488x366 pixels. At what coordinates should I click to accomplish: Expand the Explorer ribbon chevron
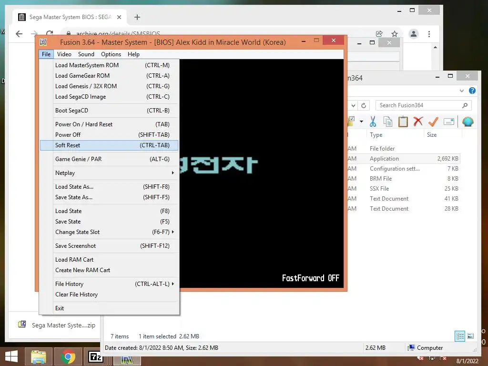[x=461, y=91]
